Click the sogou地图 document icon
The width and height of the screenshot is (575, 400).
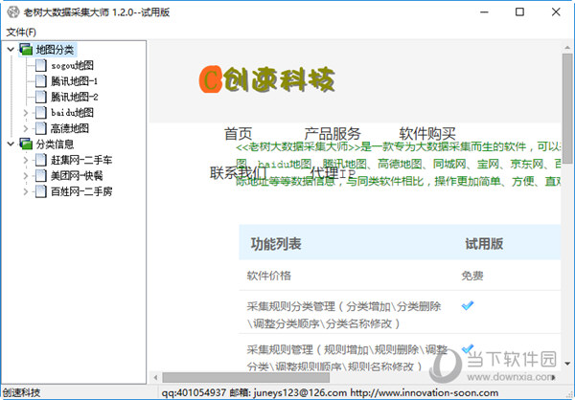(40, 65)
